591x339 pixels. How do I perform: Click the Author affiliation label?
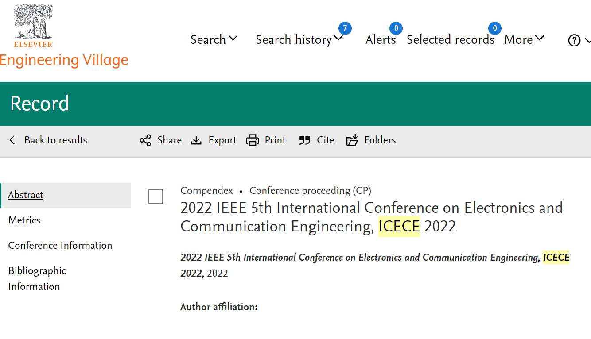point(219,307)
